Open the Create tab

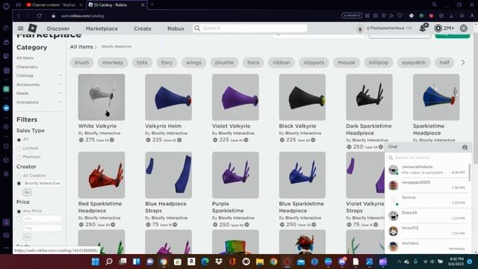143,28
